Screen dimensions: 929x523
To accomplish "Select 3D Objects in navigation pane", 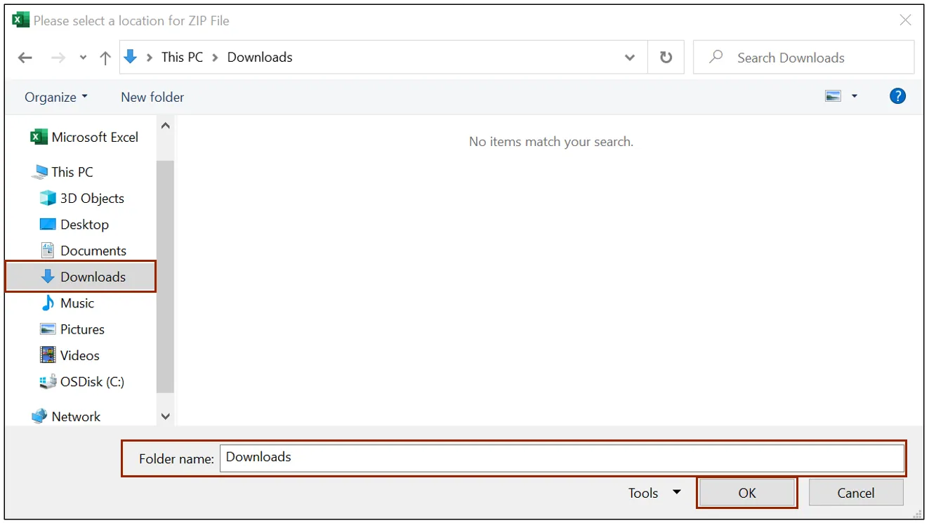I will pos(91,199).
